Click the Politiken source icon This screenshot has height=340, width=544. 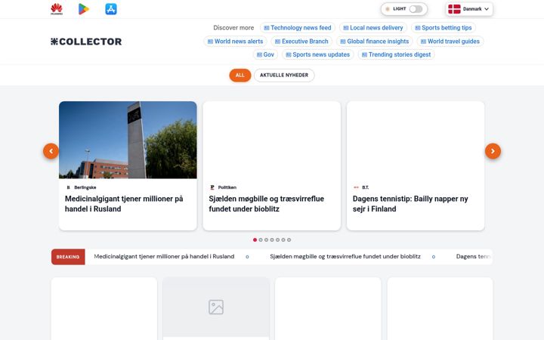click(x=212, y=187)
